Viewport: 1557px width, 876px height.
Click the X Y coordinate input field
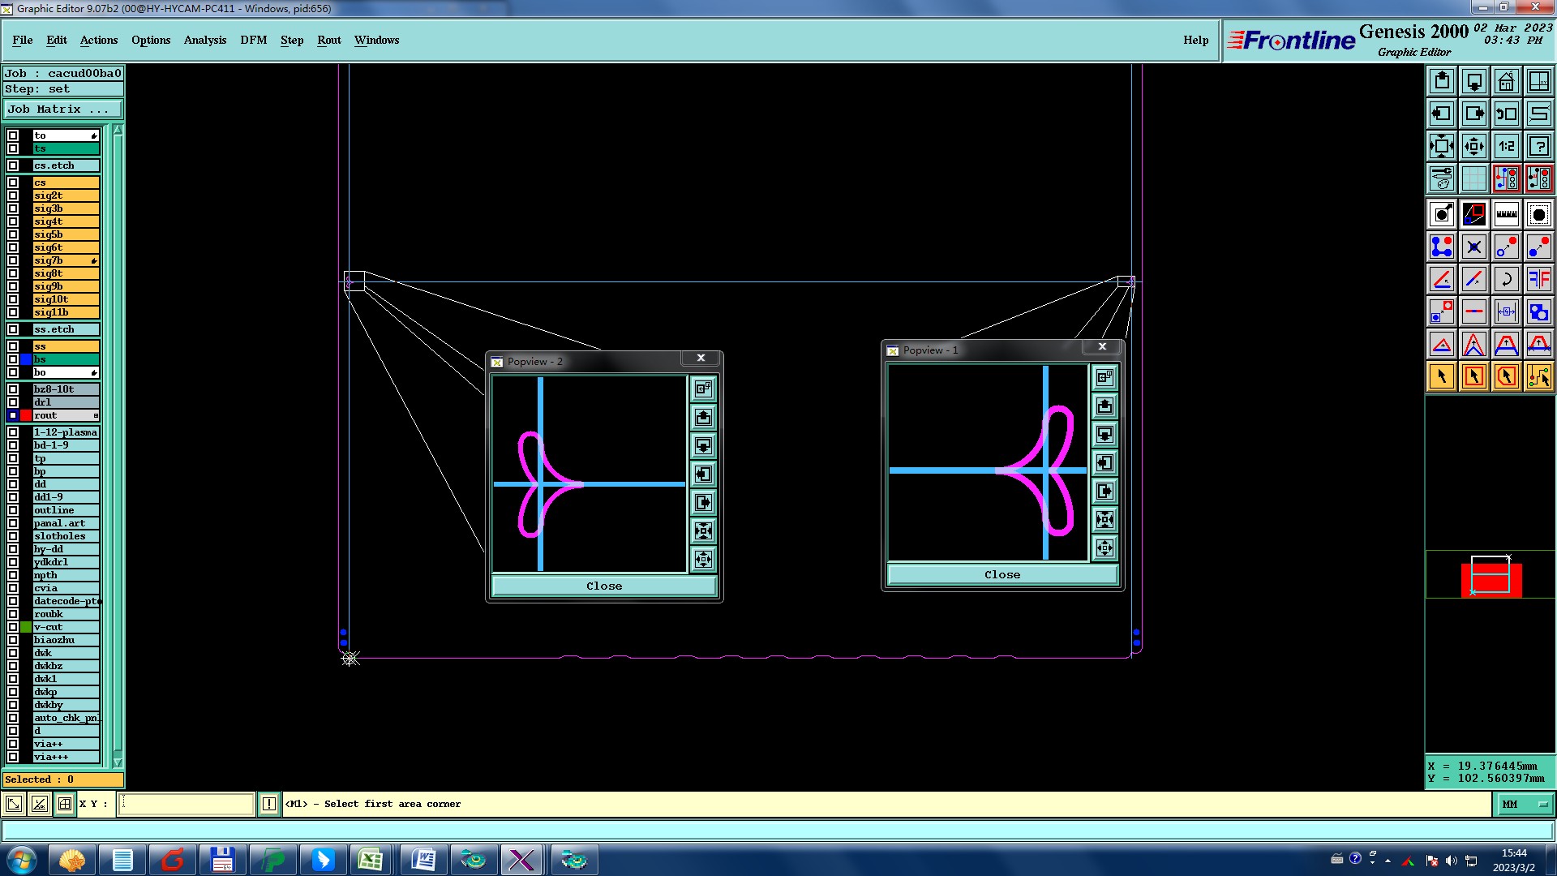[x=187, y=804]
